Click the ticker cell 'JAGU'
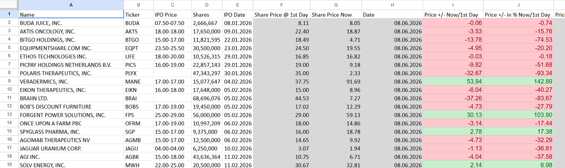The height and width of the screenshot is (168, 565). click(x=138, y=148)
